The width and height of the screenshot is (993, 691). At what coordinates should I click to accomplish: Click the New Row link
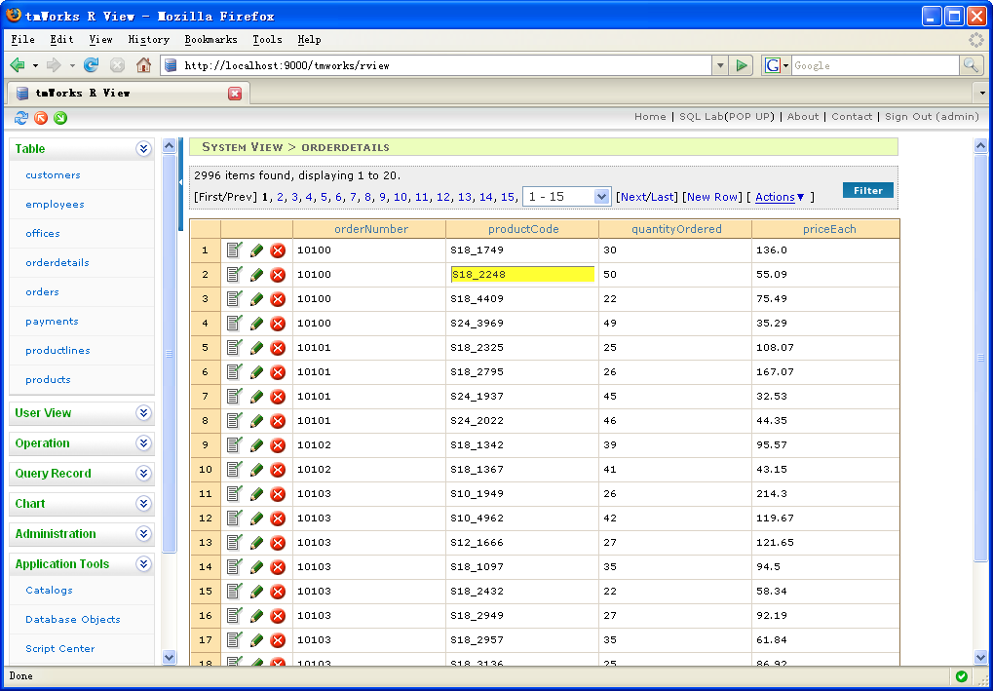coord(712,197)
